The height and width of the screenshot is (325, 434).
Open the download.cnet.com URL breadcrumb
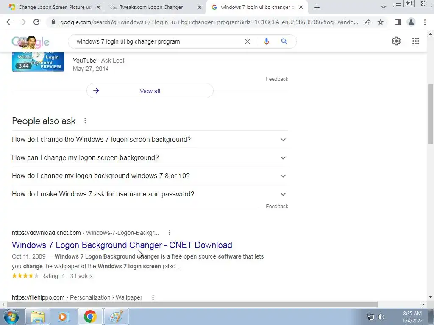tap(85, 233)
